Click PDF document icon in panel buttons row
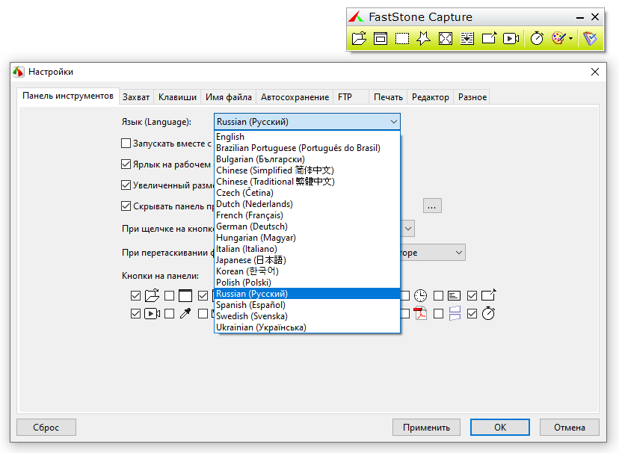 420,314
